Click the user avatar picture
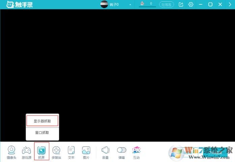Screen dimensions: 235x162 [x=104, y=4]
